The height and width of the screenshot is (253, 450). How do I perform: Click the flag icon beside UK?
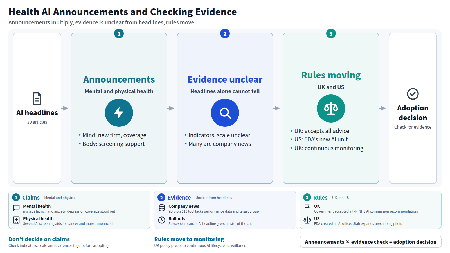click(x=307, y=208)
